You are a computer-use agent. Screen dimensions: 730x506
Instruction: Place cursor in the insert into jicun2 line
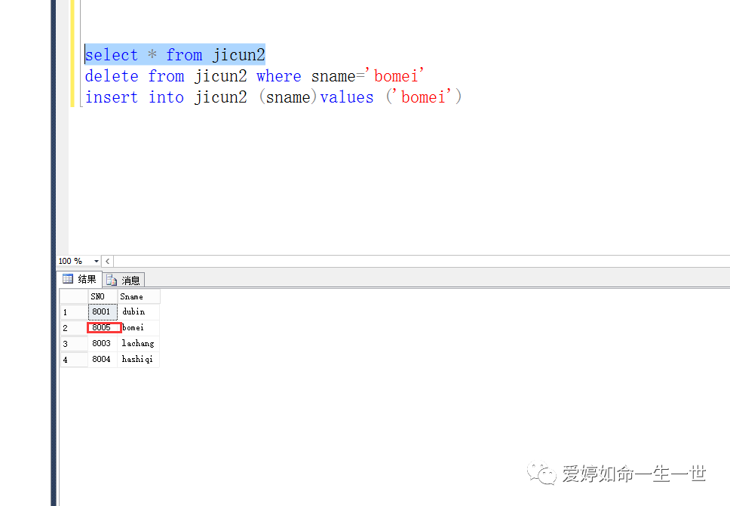click(273, 97)
